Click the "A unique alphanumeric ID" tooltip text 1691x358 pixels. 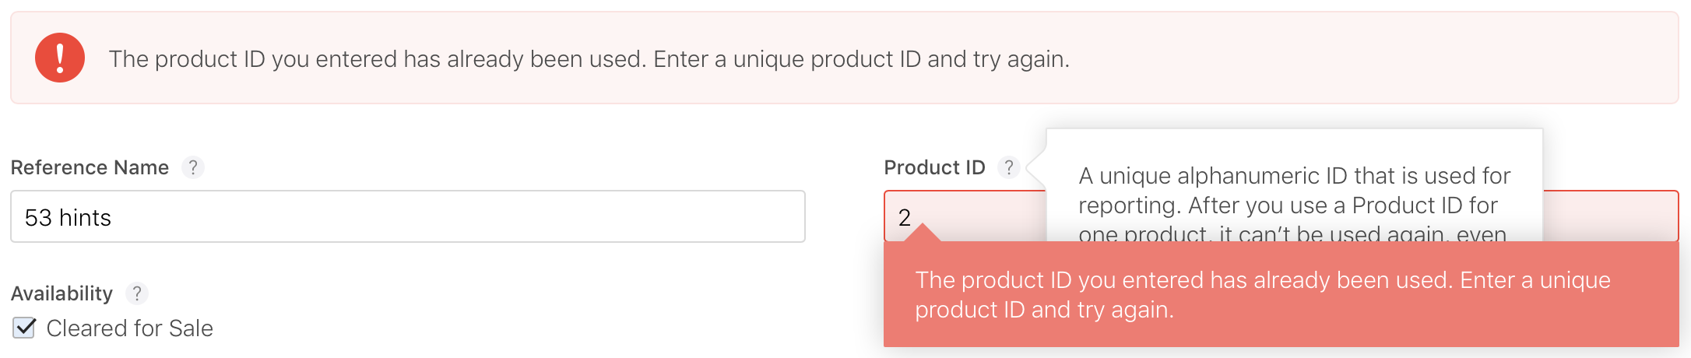point(1293,176)
